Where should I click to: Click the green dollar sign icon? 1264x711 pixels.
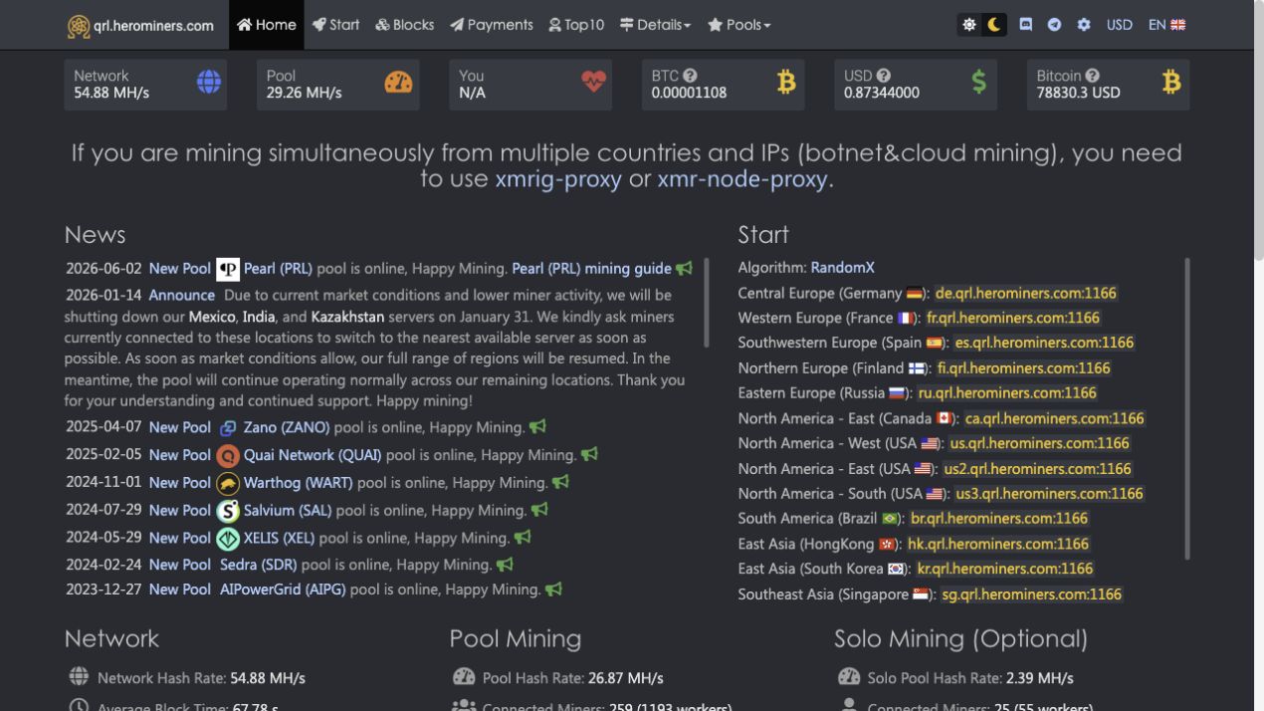[978, 83]
